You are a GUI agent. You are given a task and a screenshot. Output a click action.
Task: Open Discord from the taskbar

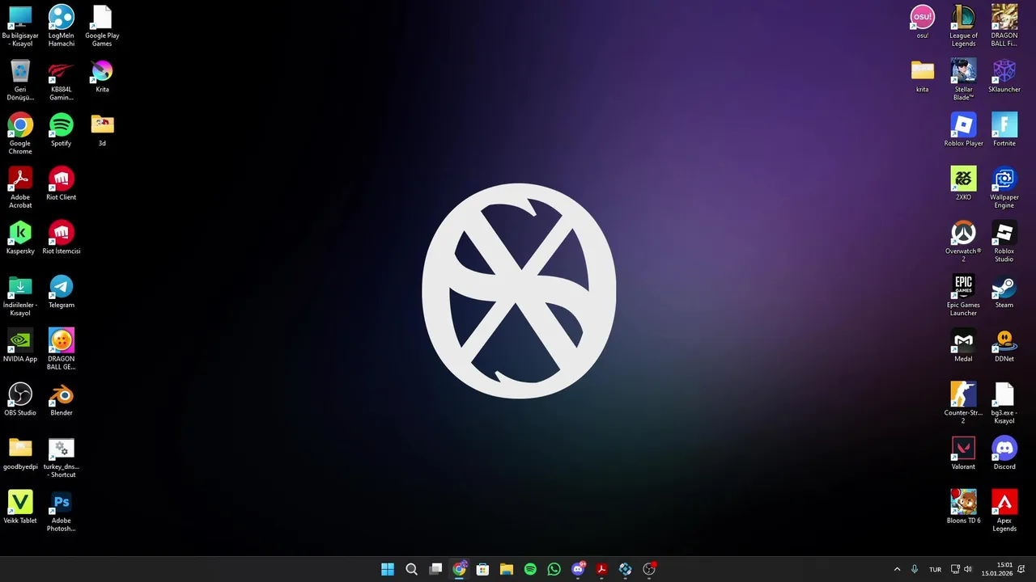tap(578, 569)
